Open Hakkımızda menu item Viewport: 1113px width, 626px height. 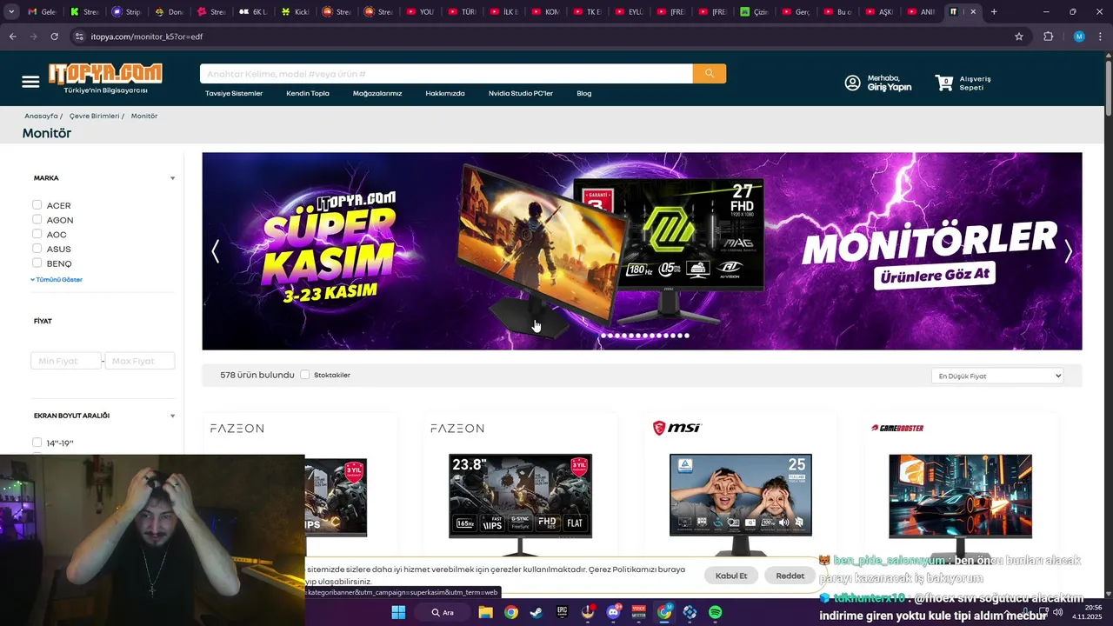445,93
